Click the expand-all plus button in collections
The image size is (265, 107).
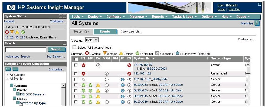click(x=8, y=69)
